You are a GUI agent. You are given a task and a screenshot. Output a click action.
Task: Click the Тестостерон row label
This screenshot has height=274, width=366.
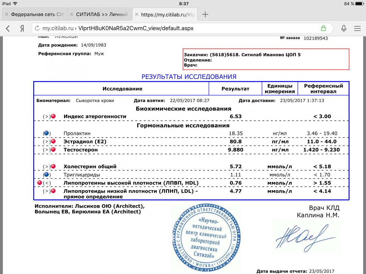tap(81, 150)
